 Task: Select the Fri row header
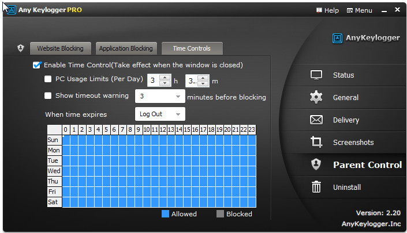54,192
